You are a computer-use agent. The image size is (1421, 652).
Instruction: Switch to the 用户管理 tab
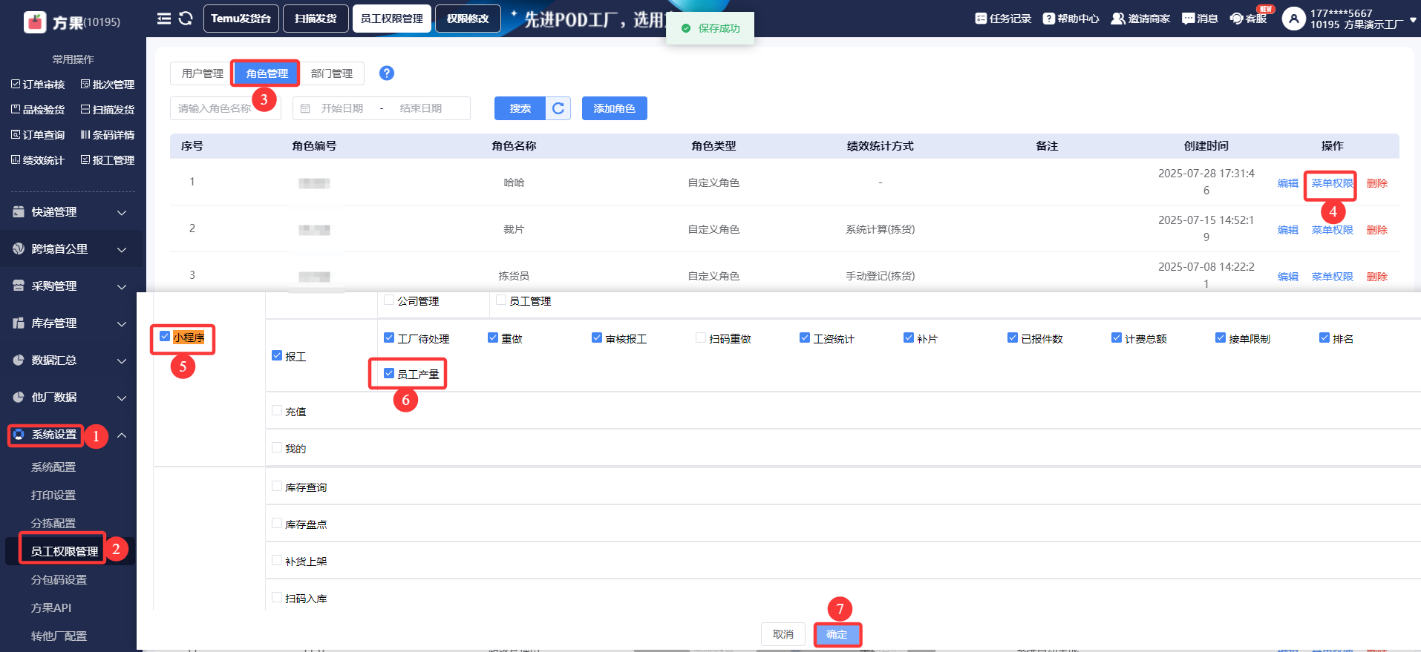coord(202,73)
